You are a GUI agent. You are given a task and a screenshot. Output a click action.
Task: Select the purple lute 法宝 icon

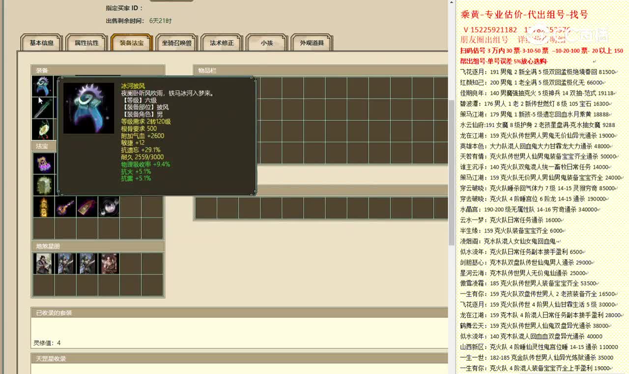pos(65,207)
